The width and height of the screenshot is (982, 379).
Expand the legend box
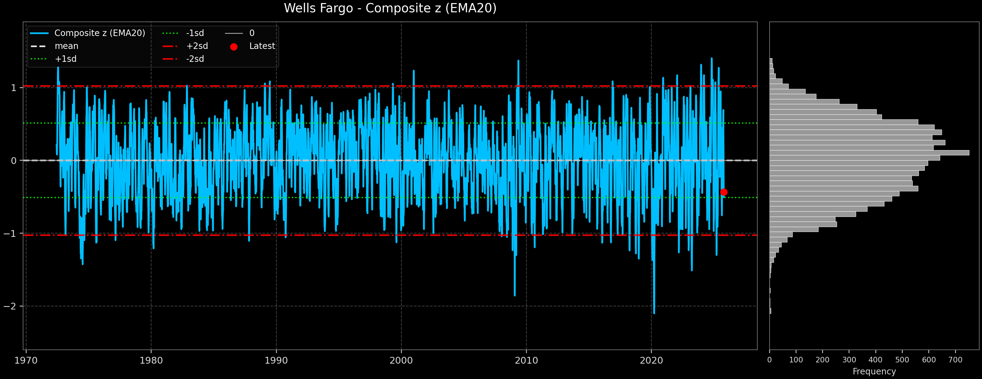pyautogui.click(x=152, y=46)
